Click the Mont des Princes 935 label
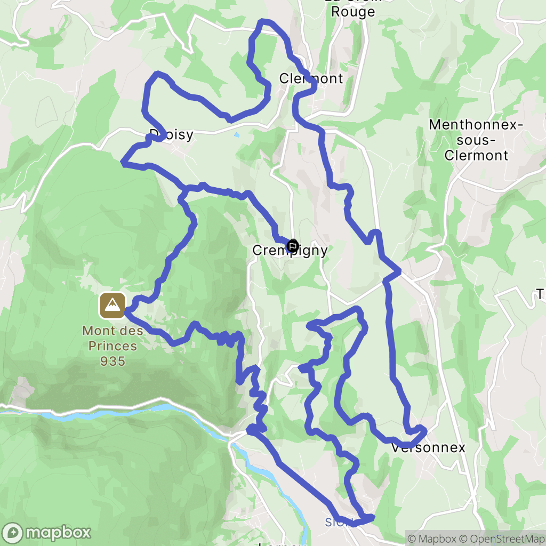This screenshot has width=546, height=546. 113,346
